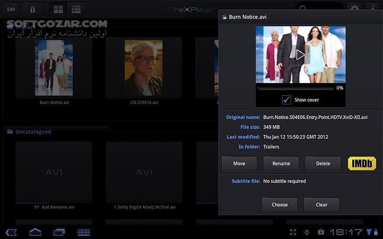The height and width of the screenshot is (239, 383).
Task: Tap the briefcase icon in system bar
Action: [321, 232]
